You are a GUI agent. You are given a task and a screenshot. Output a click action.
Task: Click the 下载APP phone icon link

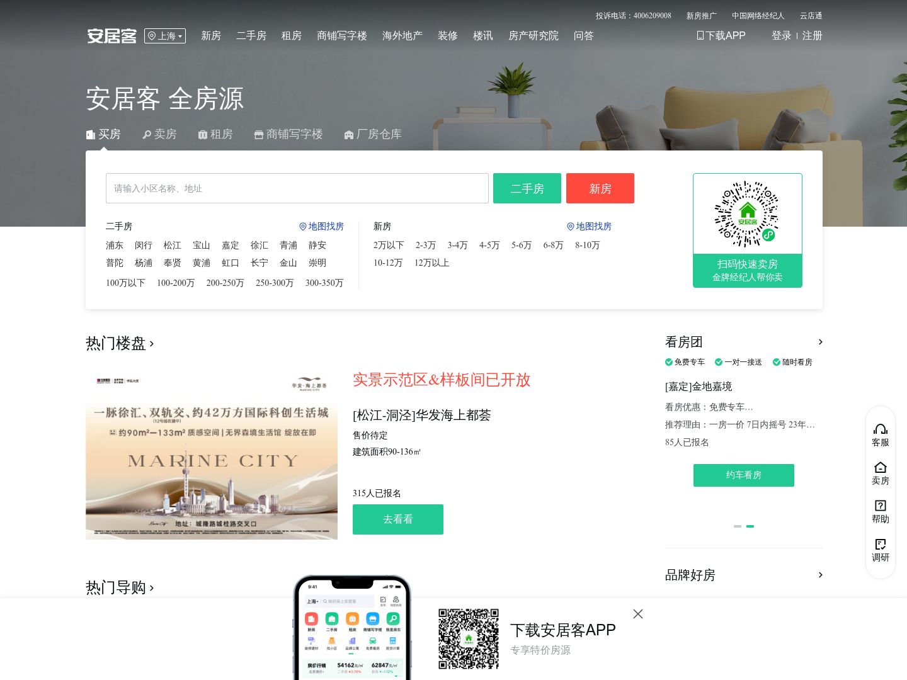pos(721,36)
